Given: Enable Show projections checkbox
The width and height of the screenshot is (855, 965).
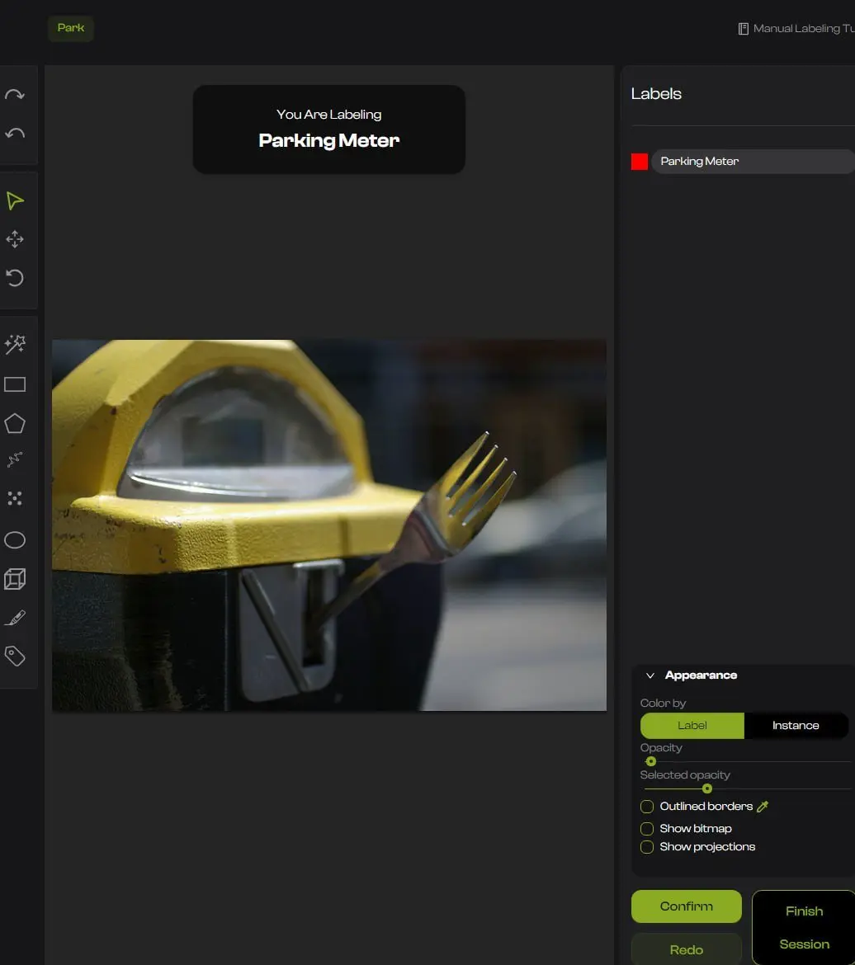Looking at the screenshot, I should click(647, 847).
